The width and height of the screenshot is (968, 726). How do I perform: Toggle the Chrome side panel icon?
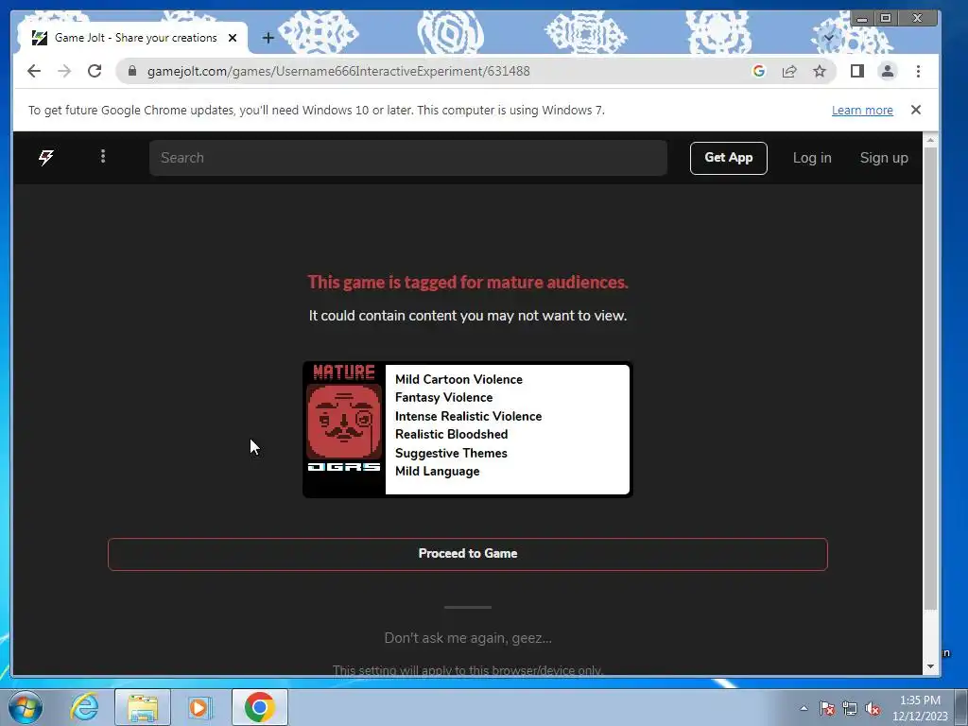pos(856,71)
